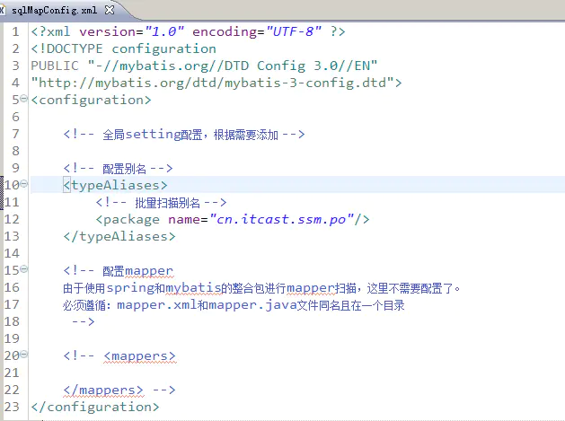Click the 配置mapper comment on line 15

(119, 271)
